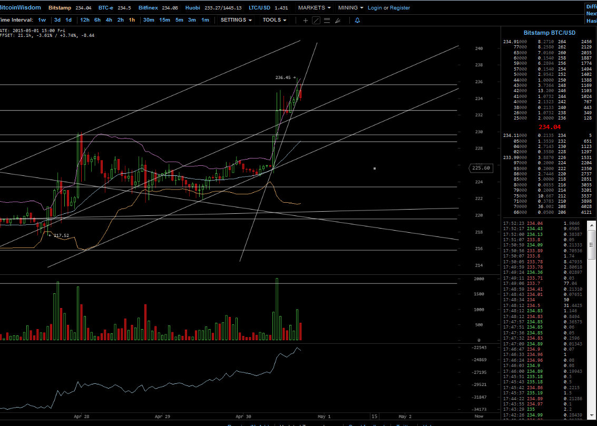
Task: Select the 42000 ask row with 13.200
Action: point(547,91)
